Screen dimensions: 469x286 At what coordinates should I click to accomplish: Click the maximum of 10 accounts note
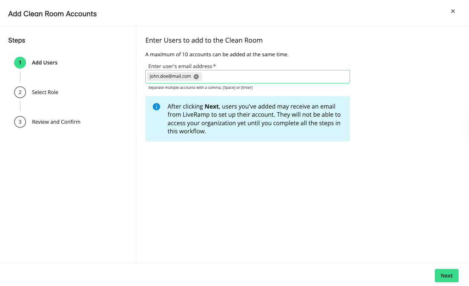[x=217, y=54]
